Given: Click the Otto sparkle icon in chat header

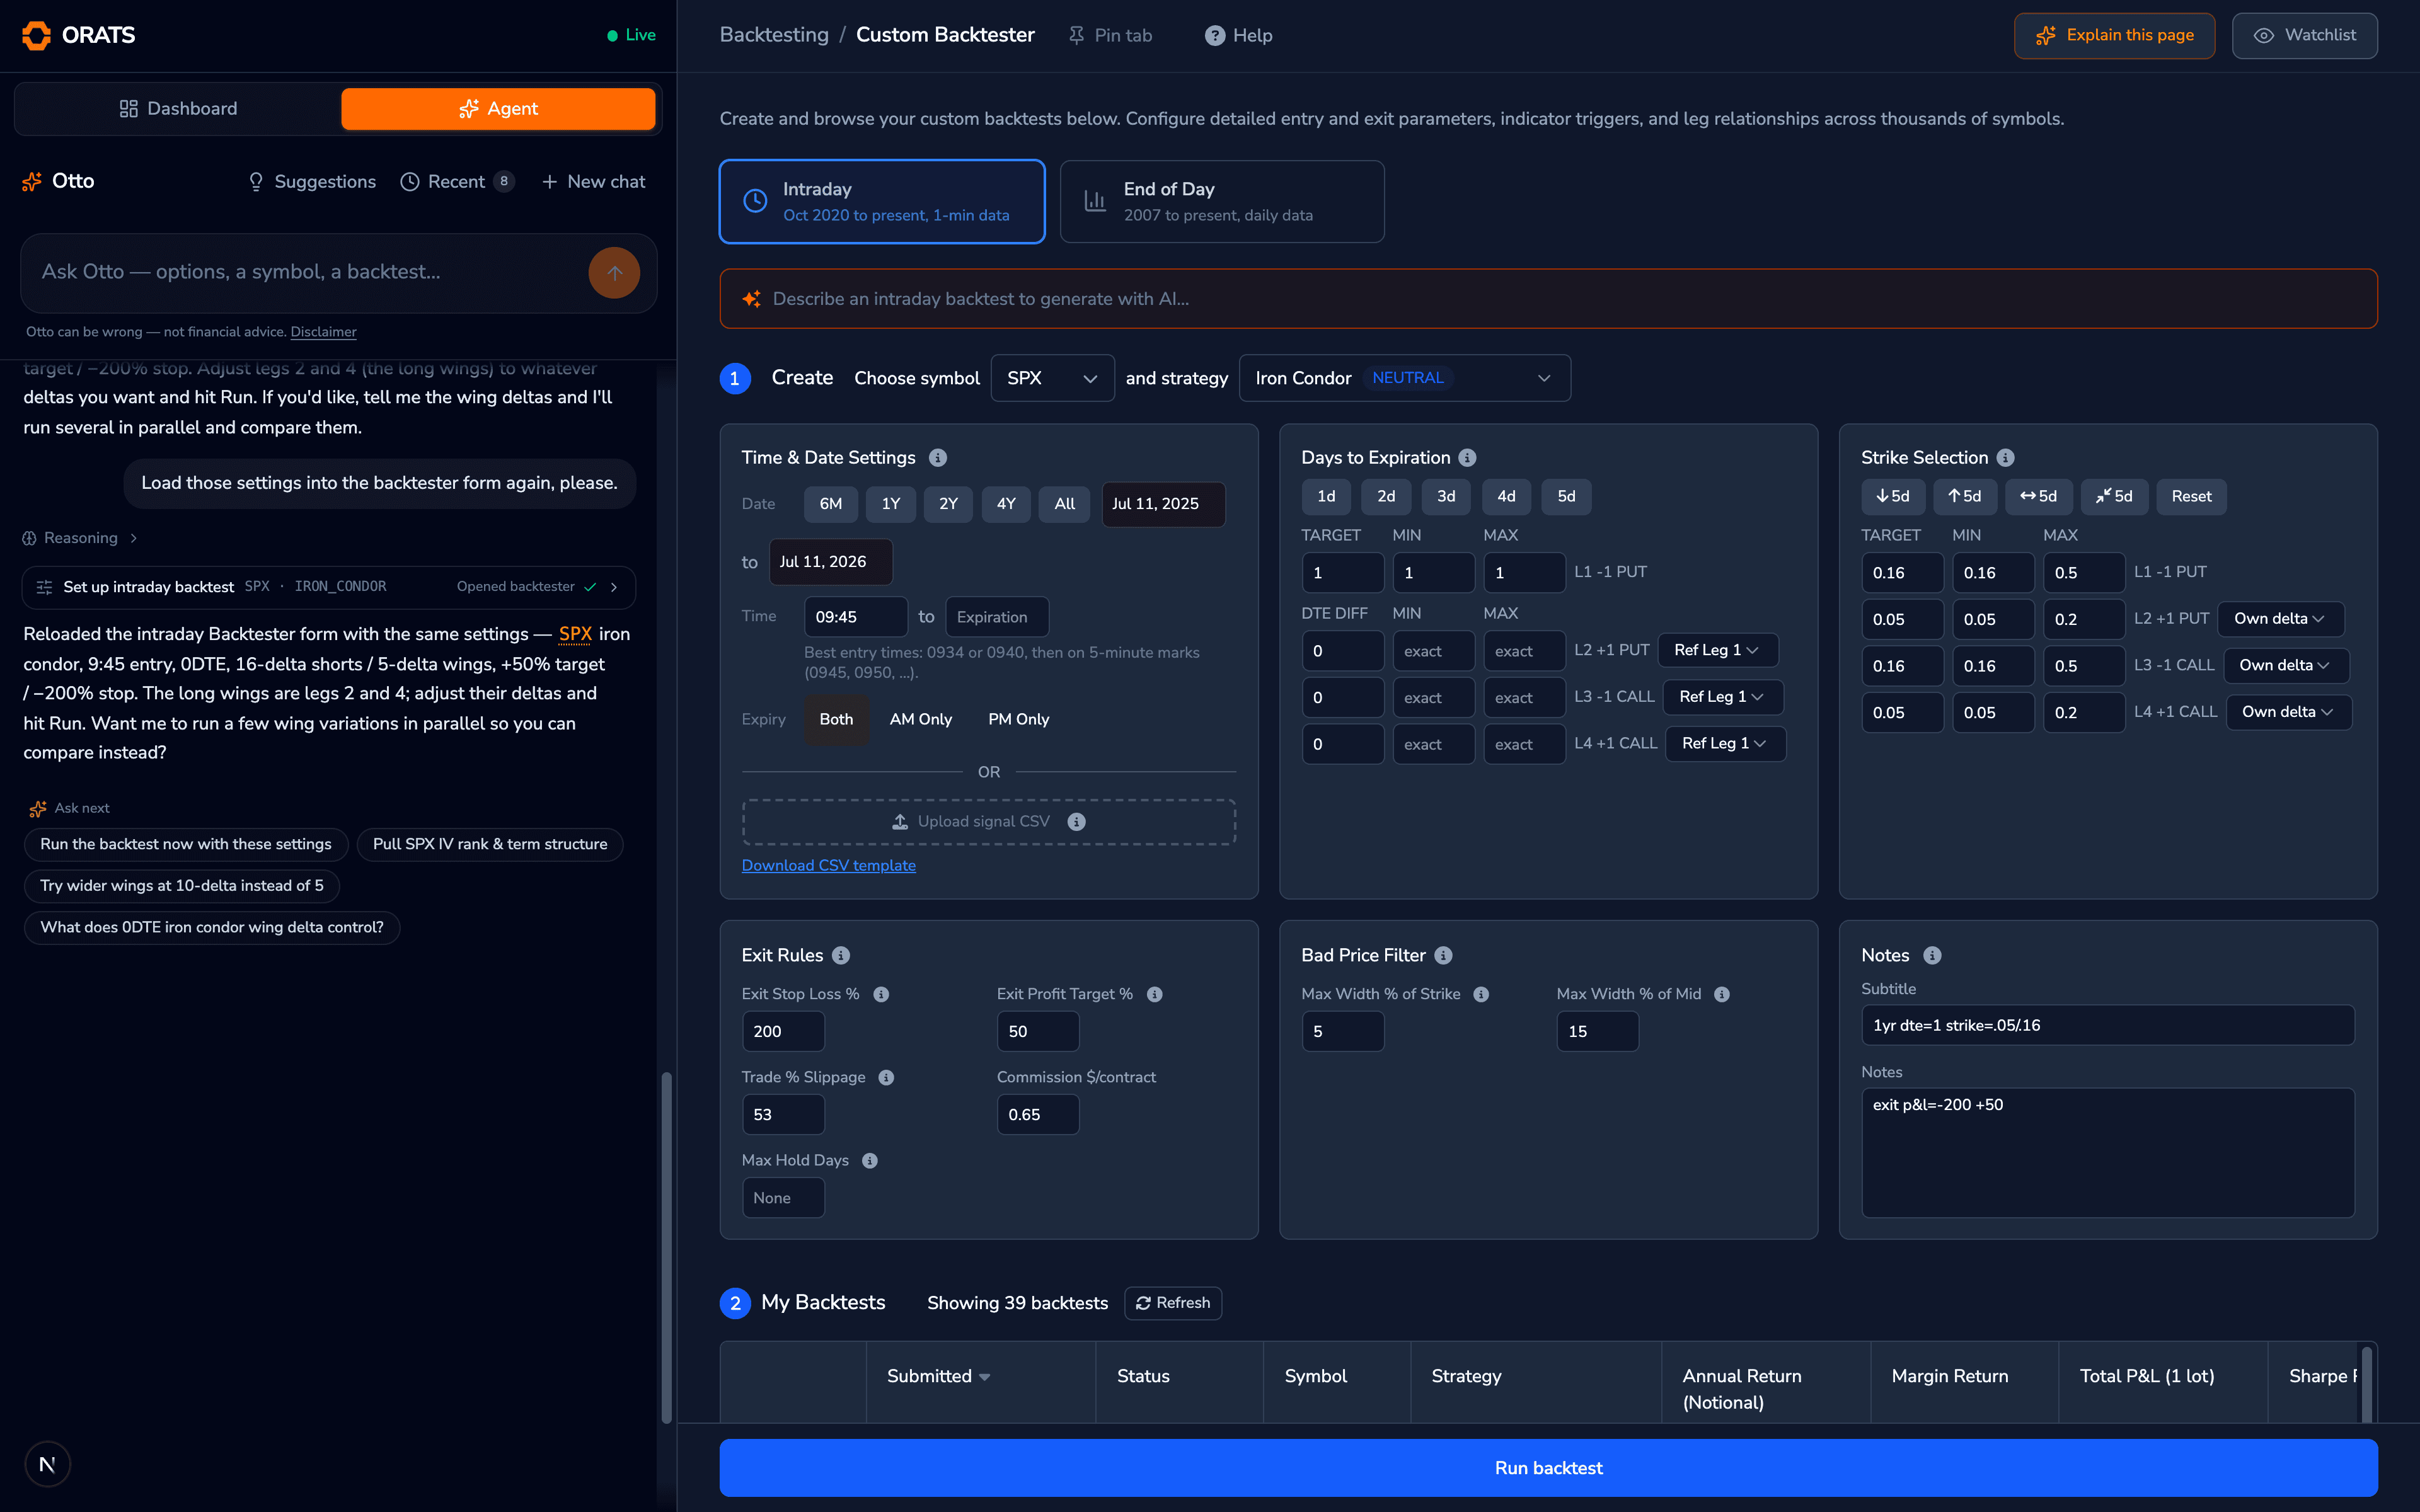Looking at the screenshot, I should point(32,181).
